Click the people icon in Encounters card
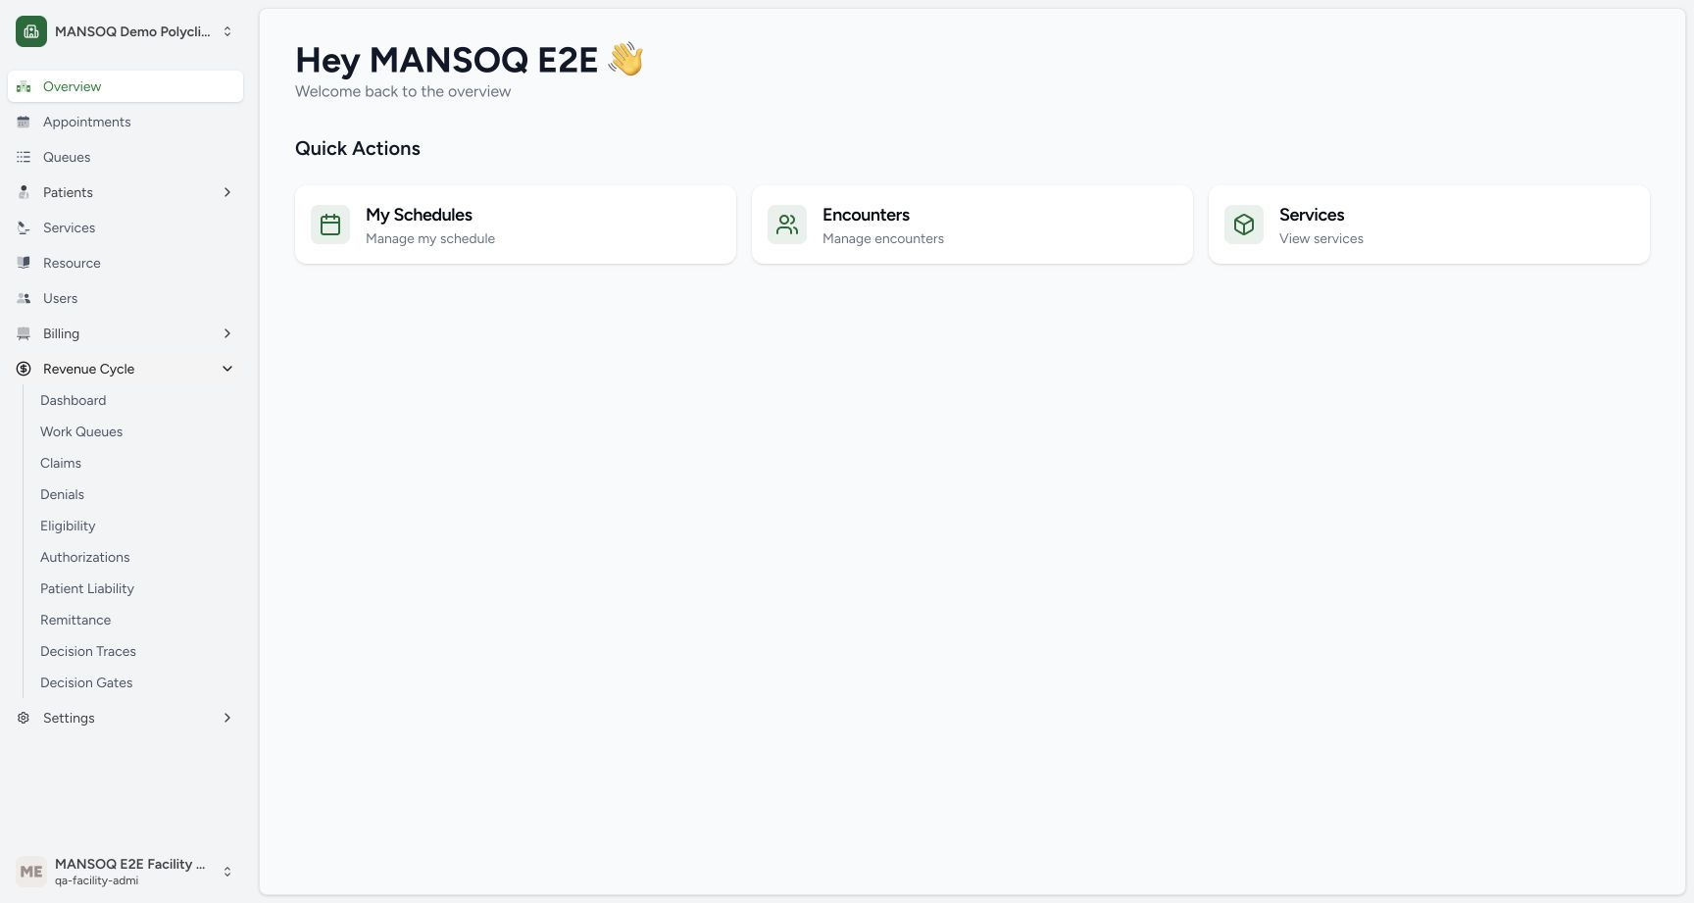Image resolution: width=1694 pixels, height=903 pixels. click(x=787, y=225)
